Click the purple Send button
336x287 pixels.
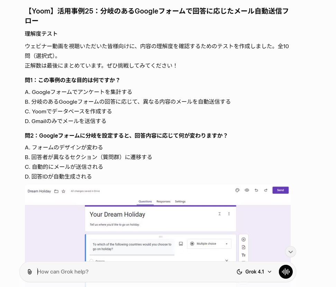point(281,190)
